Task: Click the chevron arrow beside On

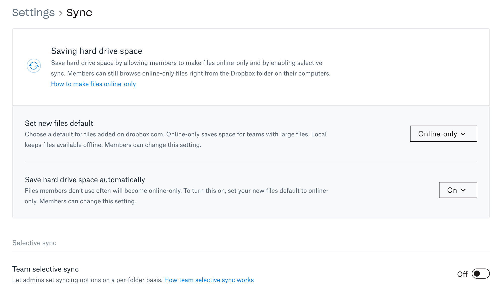Action: (463, 190)
